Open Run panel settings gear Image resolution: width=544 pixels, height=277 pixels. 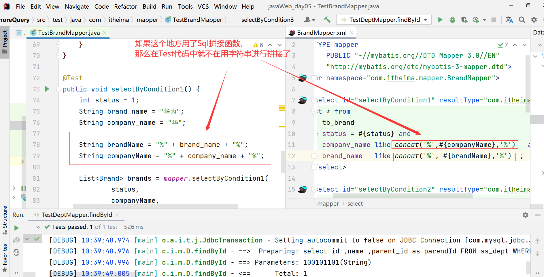click(525, 215)
